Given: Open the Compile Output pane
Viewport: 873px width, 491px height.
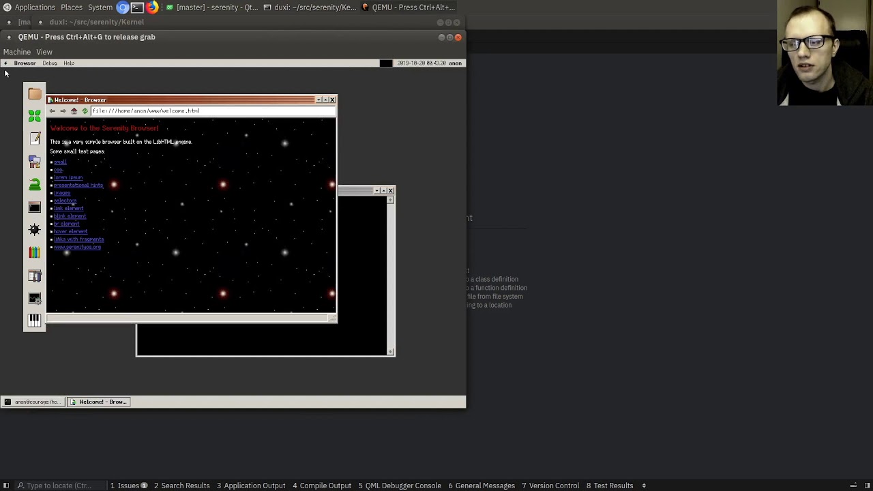Looking at the screenshot, I should 322,486.
